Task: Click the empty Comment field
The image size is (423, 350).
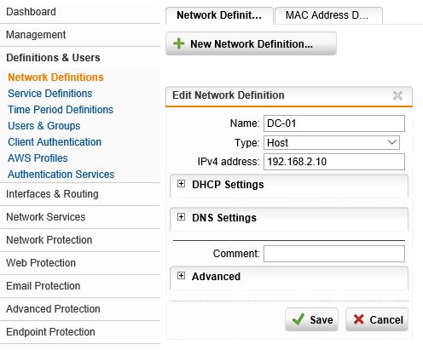Action: (334, 254)
